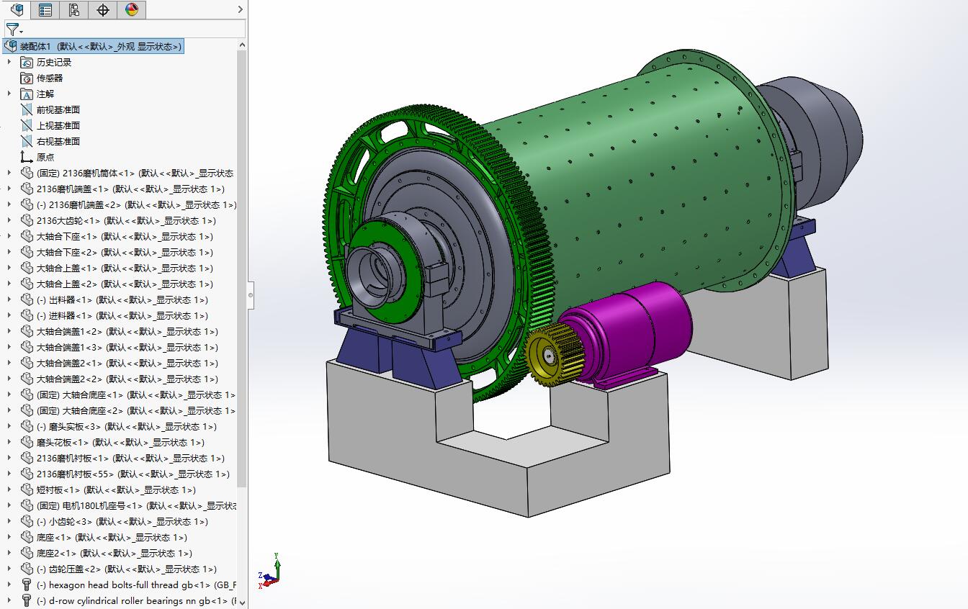Select d-row cylindrical roller bearings component
This screenshot has width=968, height=609.
[x=136, y=600]
